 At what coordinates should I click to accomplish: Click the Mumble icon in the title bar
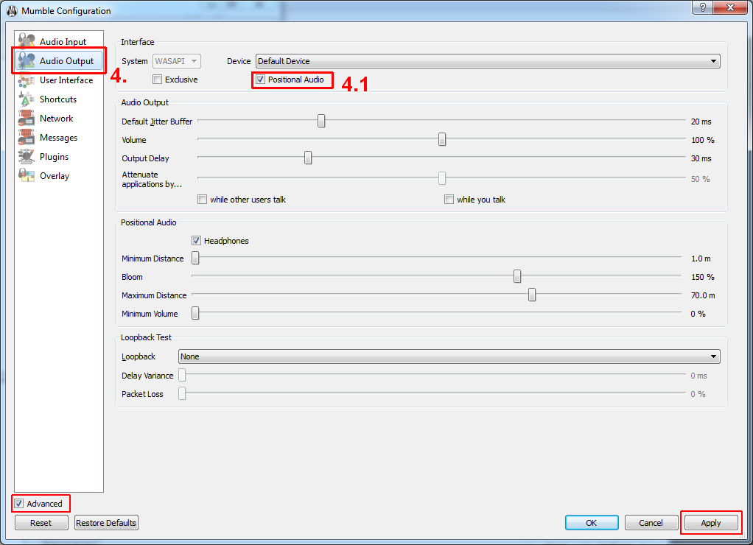pos(12,10)
